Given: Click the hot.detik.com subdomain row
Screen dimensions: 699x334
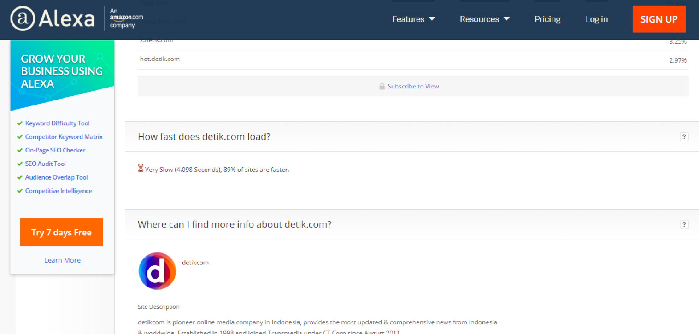Looking at the screenshot, I should [x=413, y=60].
